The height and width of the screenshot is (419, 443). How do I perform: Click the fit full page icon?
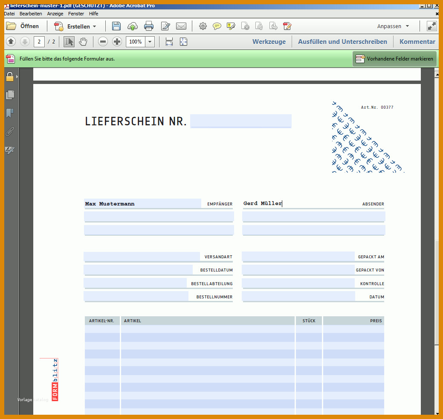tap(183, 42)
